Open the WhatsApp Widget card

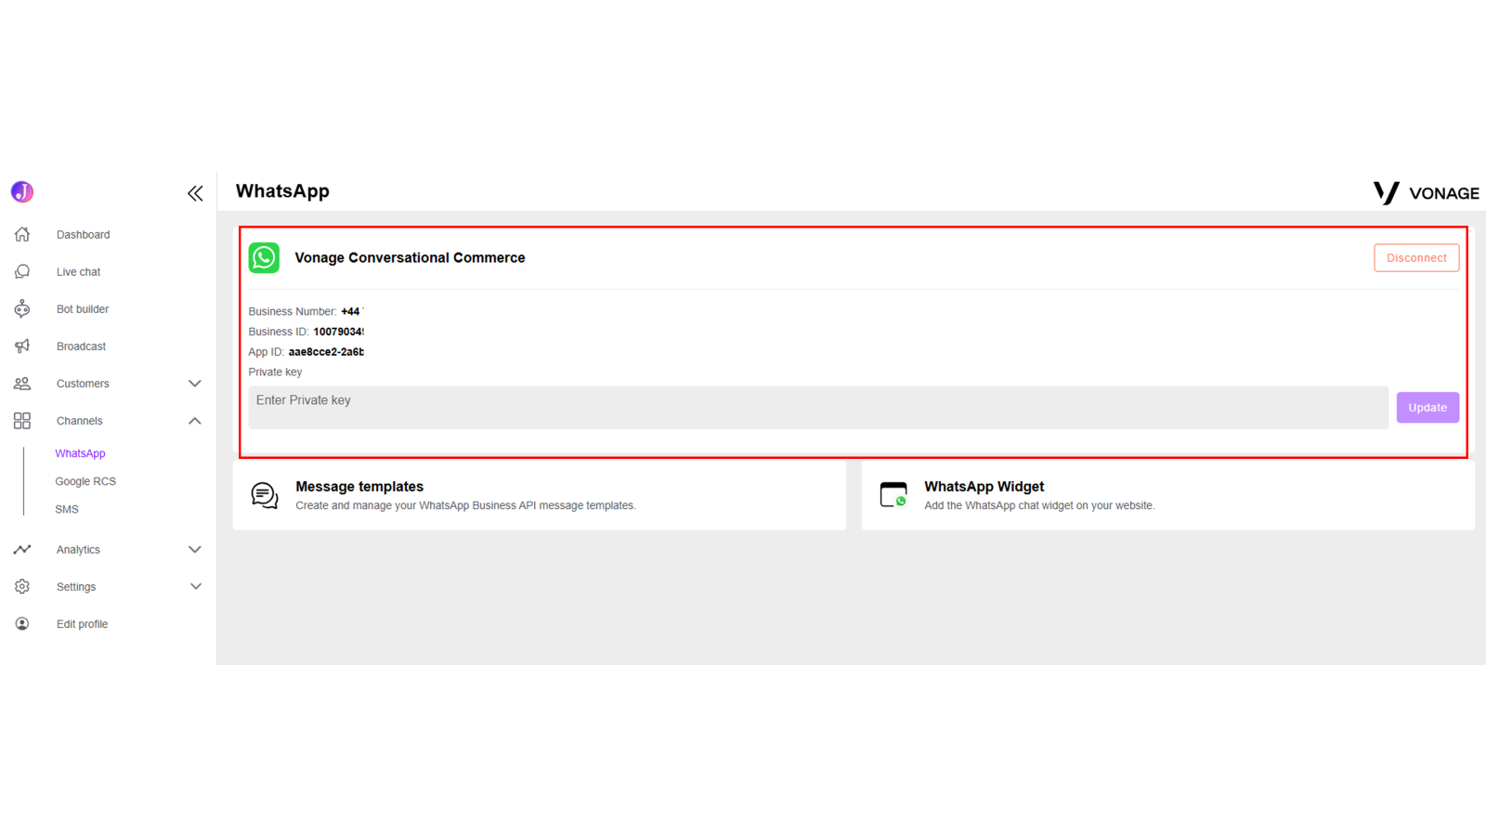(1168, 495)
